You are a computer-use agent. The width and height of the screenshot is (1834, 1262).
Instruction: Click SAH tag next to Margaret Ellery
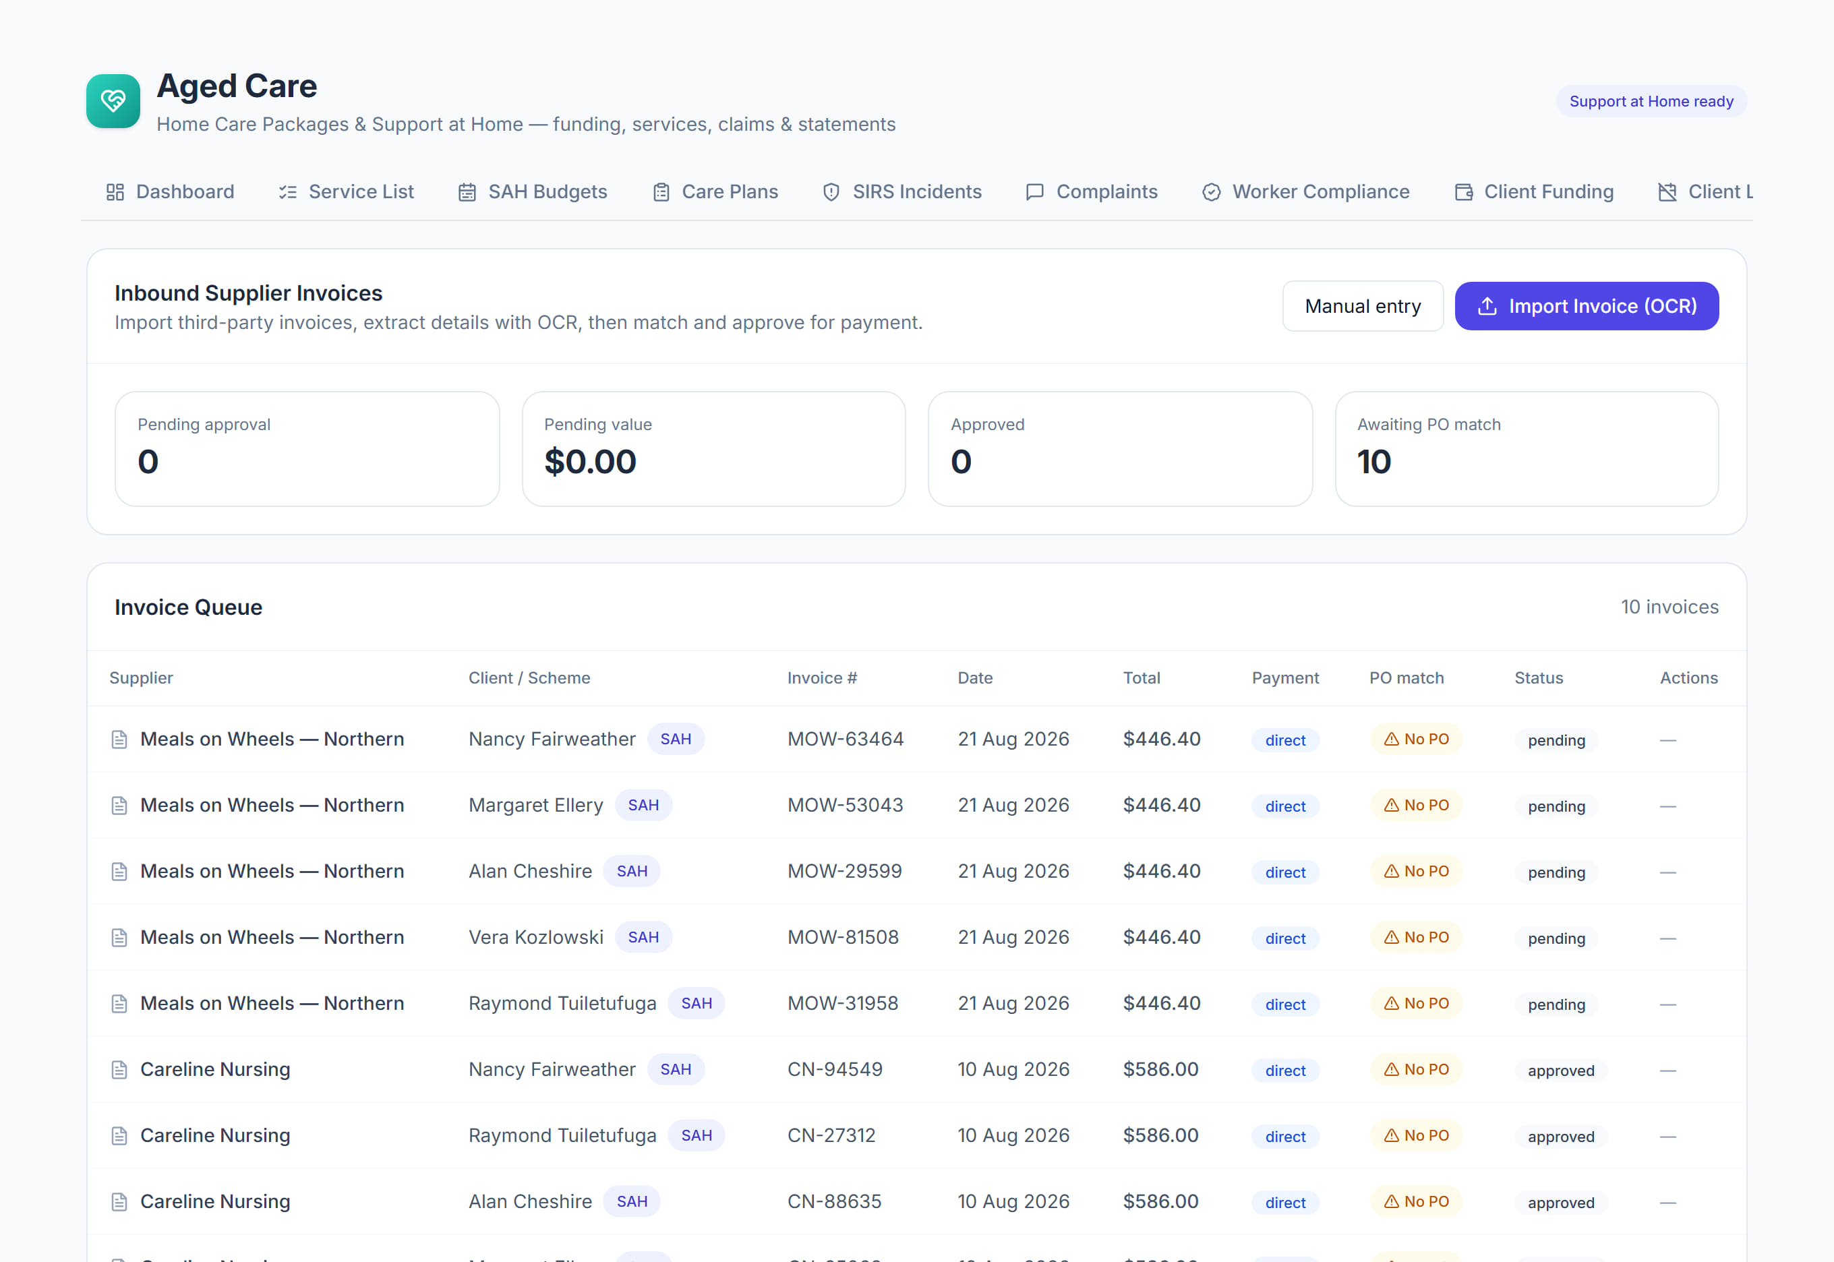[644, 806]
